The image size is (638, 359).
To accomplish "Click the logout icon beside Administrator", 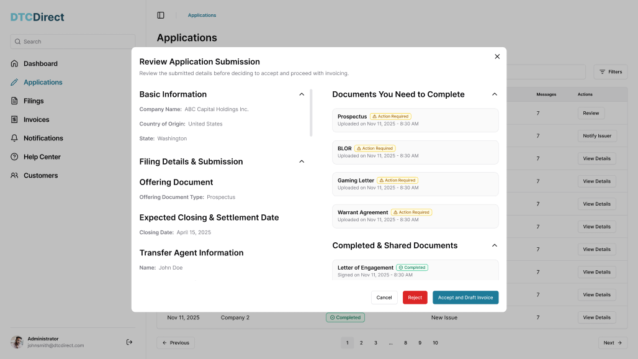I will click(129, 342).
